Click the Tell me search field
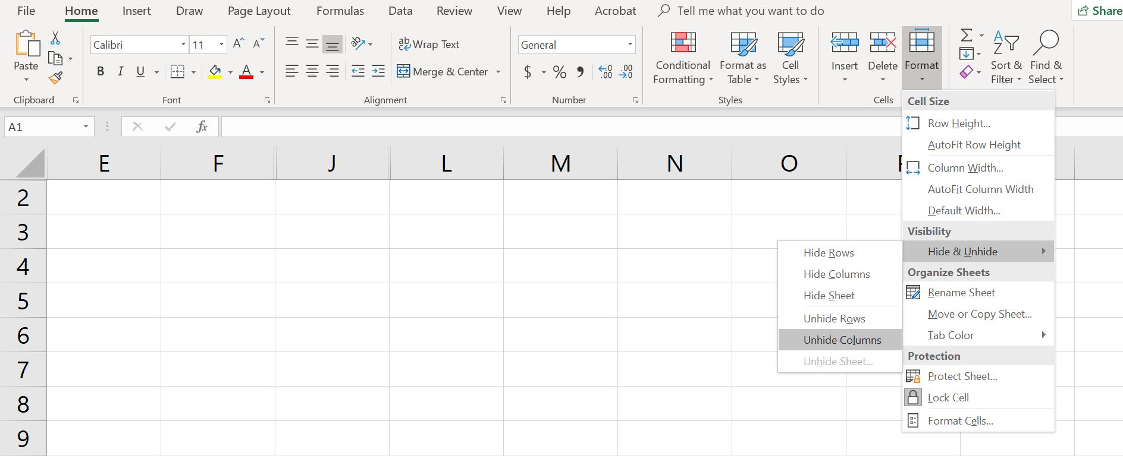 741,11
